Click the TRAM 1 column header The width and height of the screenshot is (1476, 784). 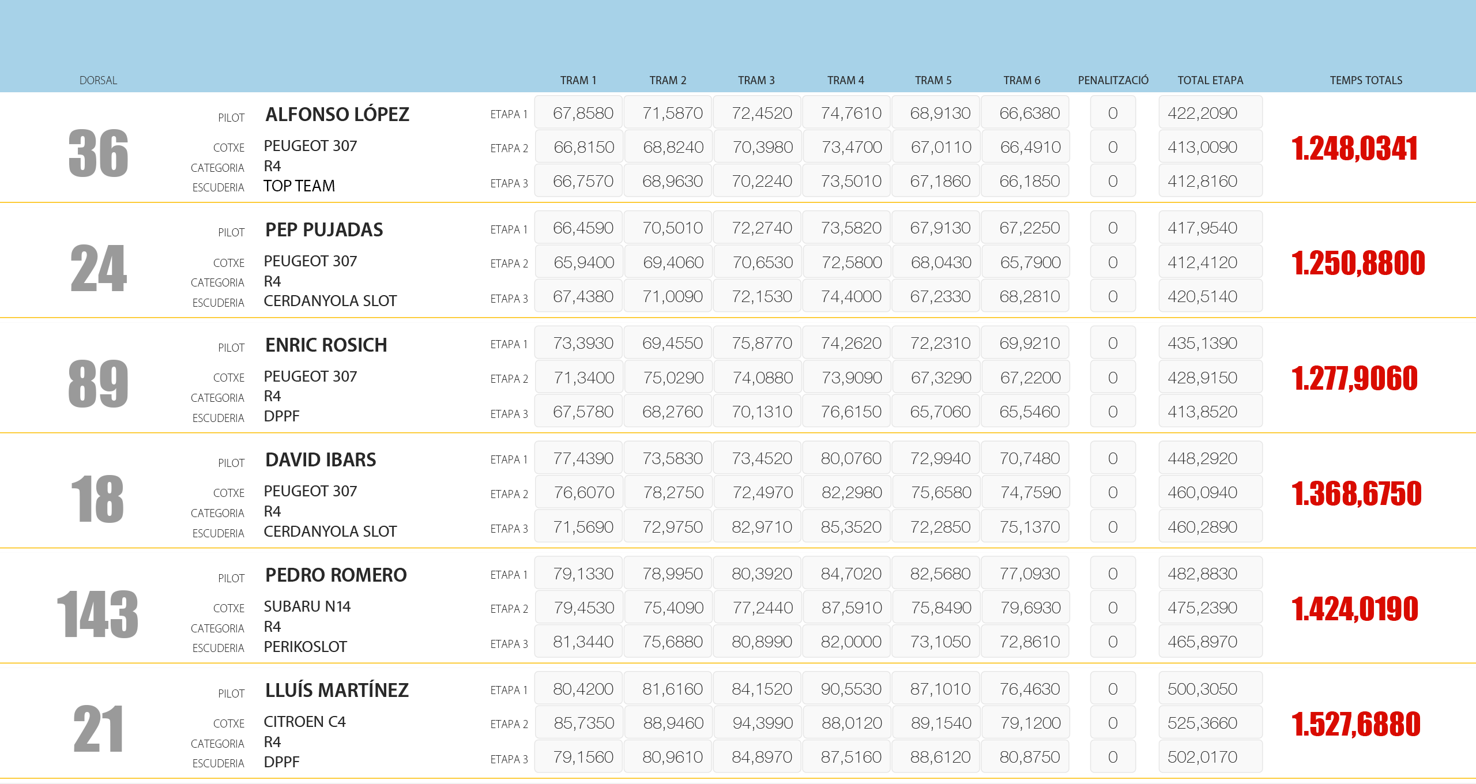pos(578,80)
